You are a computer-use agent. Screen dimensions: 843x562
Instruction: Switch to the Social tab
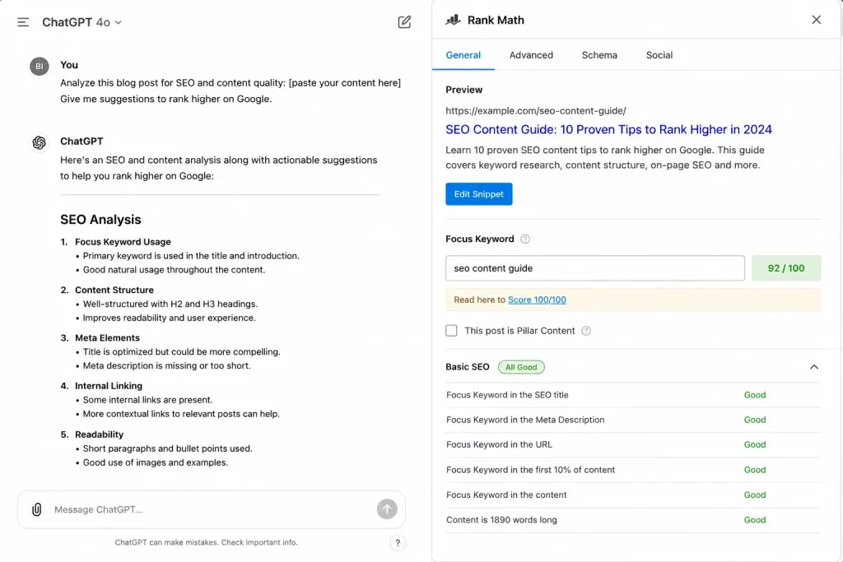[x=659, y=55]
